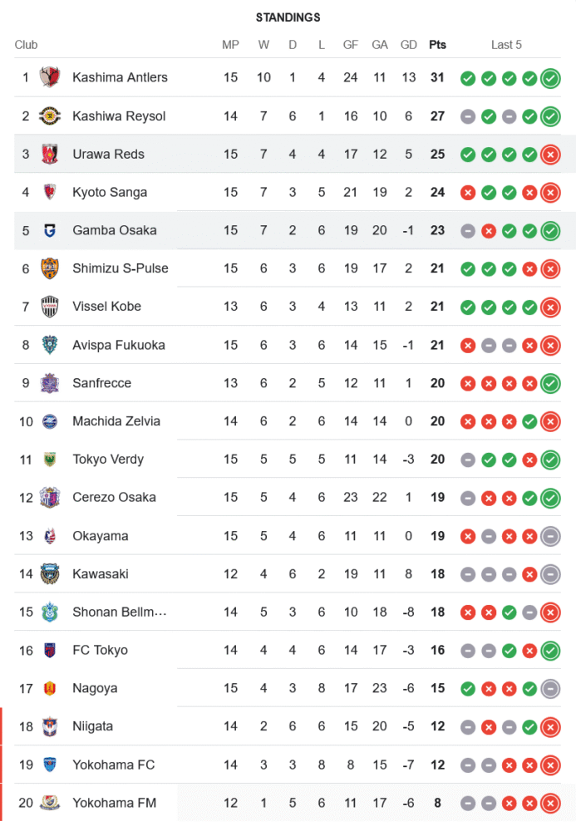This screenshot has height=831, width=576.
Task: Open the Avispa Fukuoka team page
Action: pos(119,345)
